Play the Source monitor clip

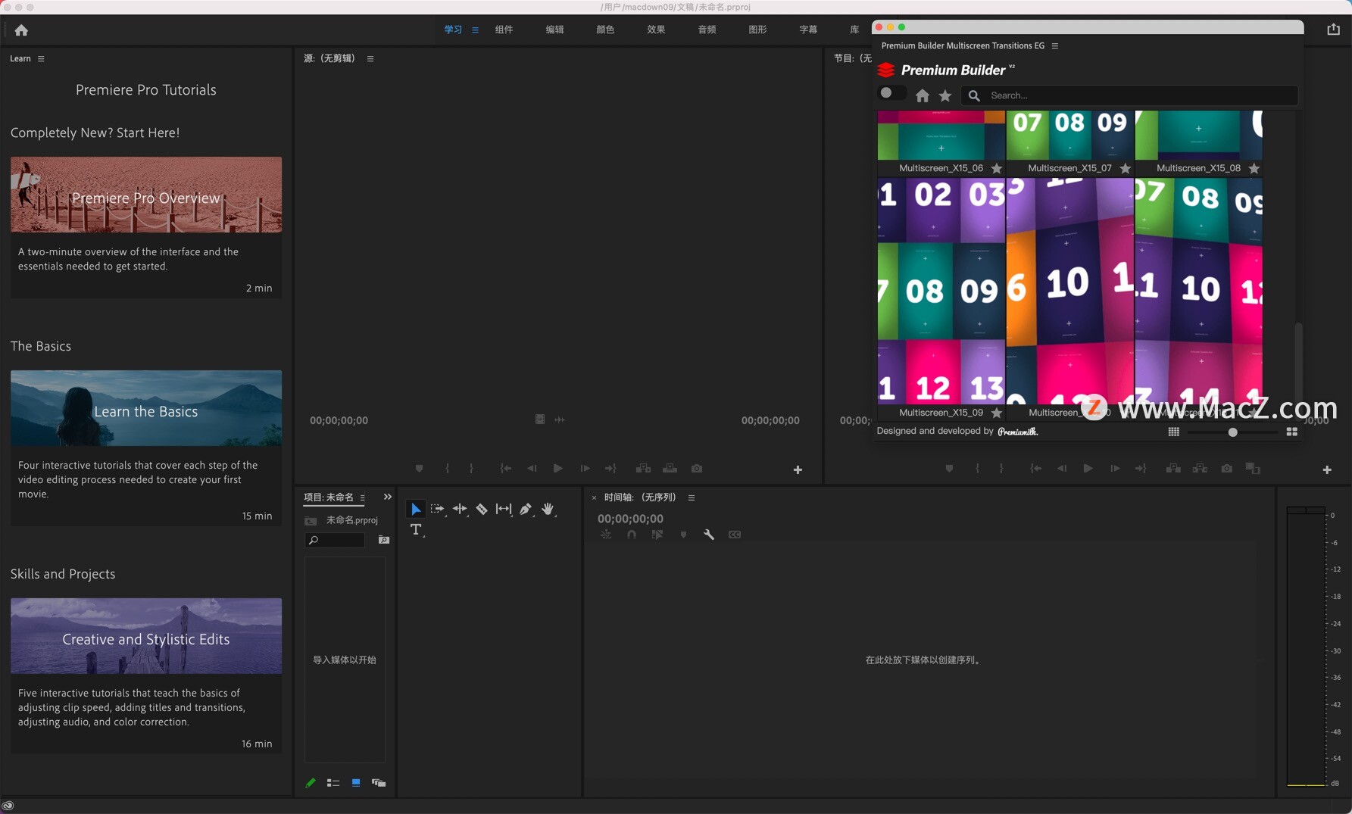coord(558,469)
